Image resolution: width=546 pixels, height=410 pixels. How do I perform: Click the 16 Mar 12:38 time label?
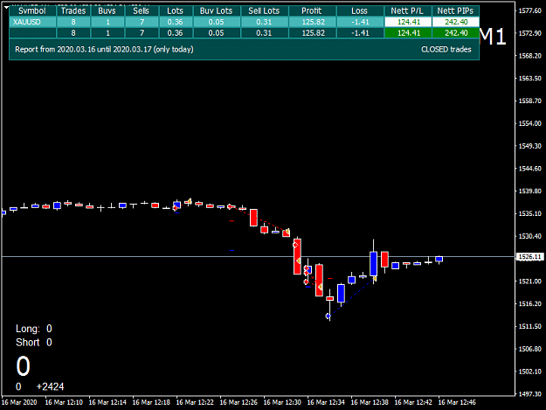370,402
